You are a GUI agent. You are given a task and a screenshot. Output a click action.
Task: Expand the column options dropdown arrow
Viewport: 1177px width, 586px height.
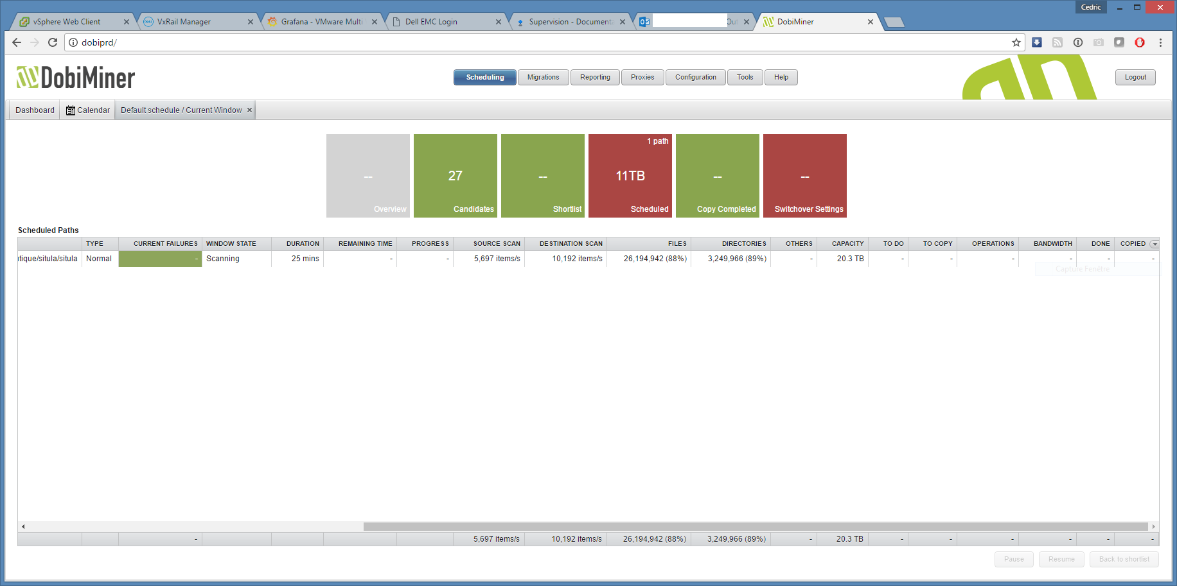point(1155,244)
